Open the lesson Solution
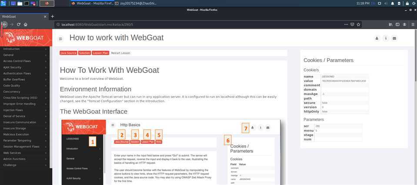This screenshot has width=417, height=185. [84, 53]
